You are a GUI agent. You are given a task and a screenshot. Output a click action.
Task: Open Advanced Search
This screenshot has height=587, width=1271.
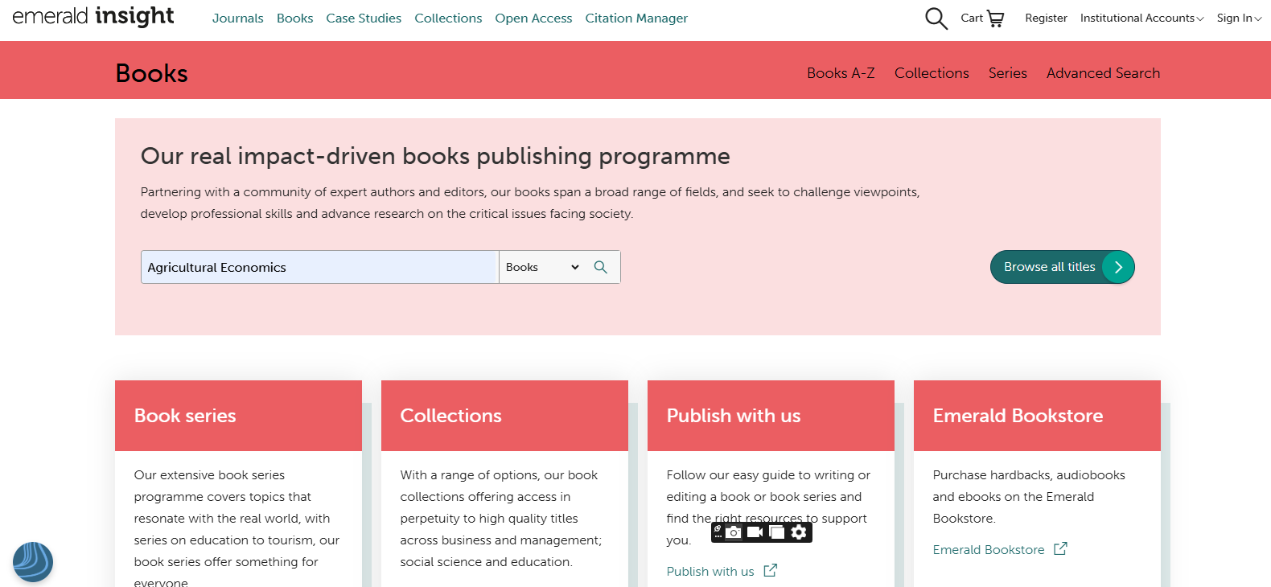tap(1103, 73)
